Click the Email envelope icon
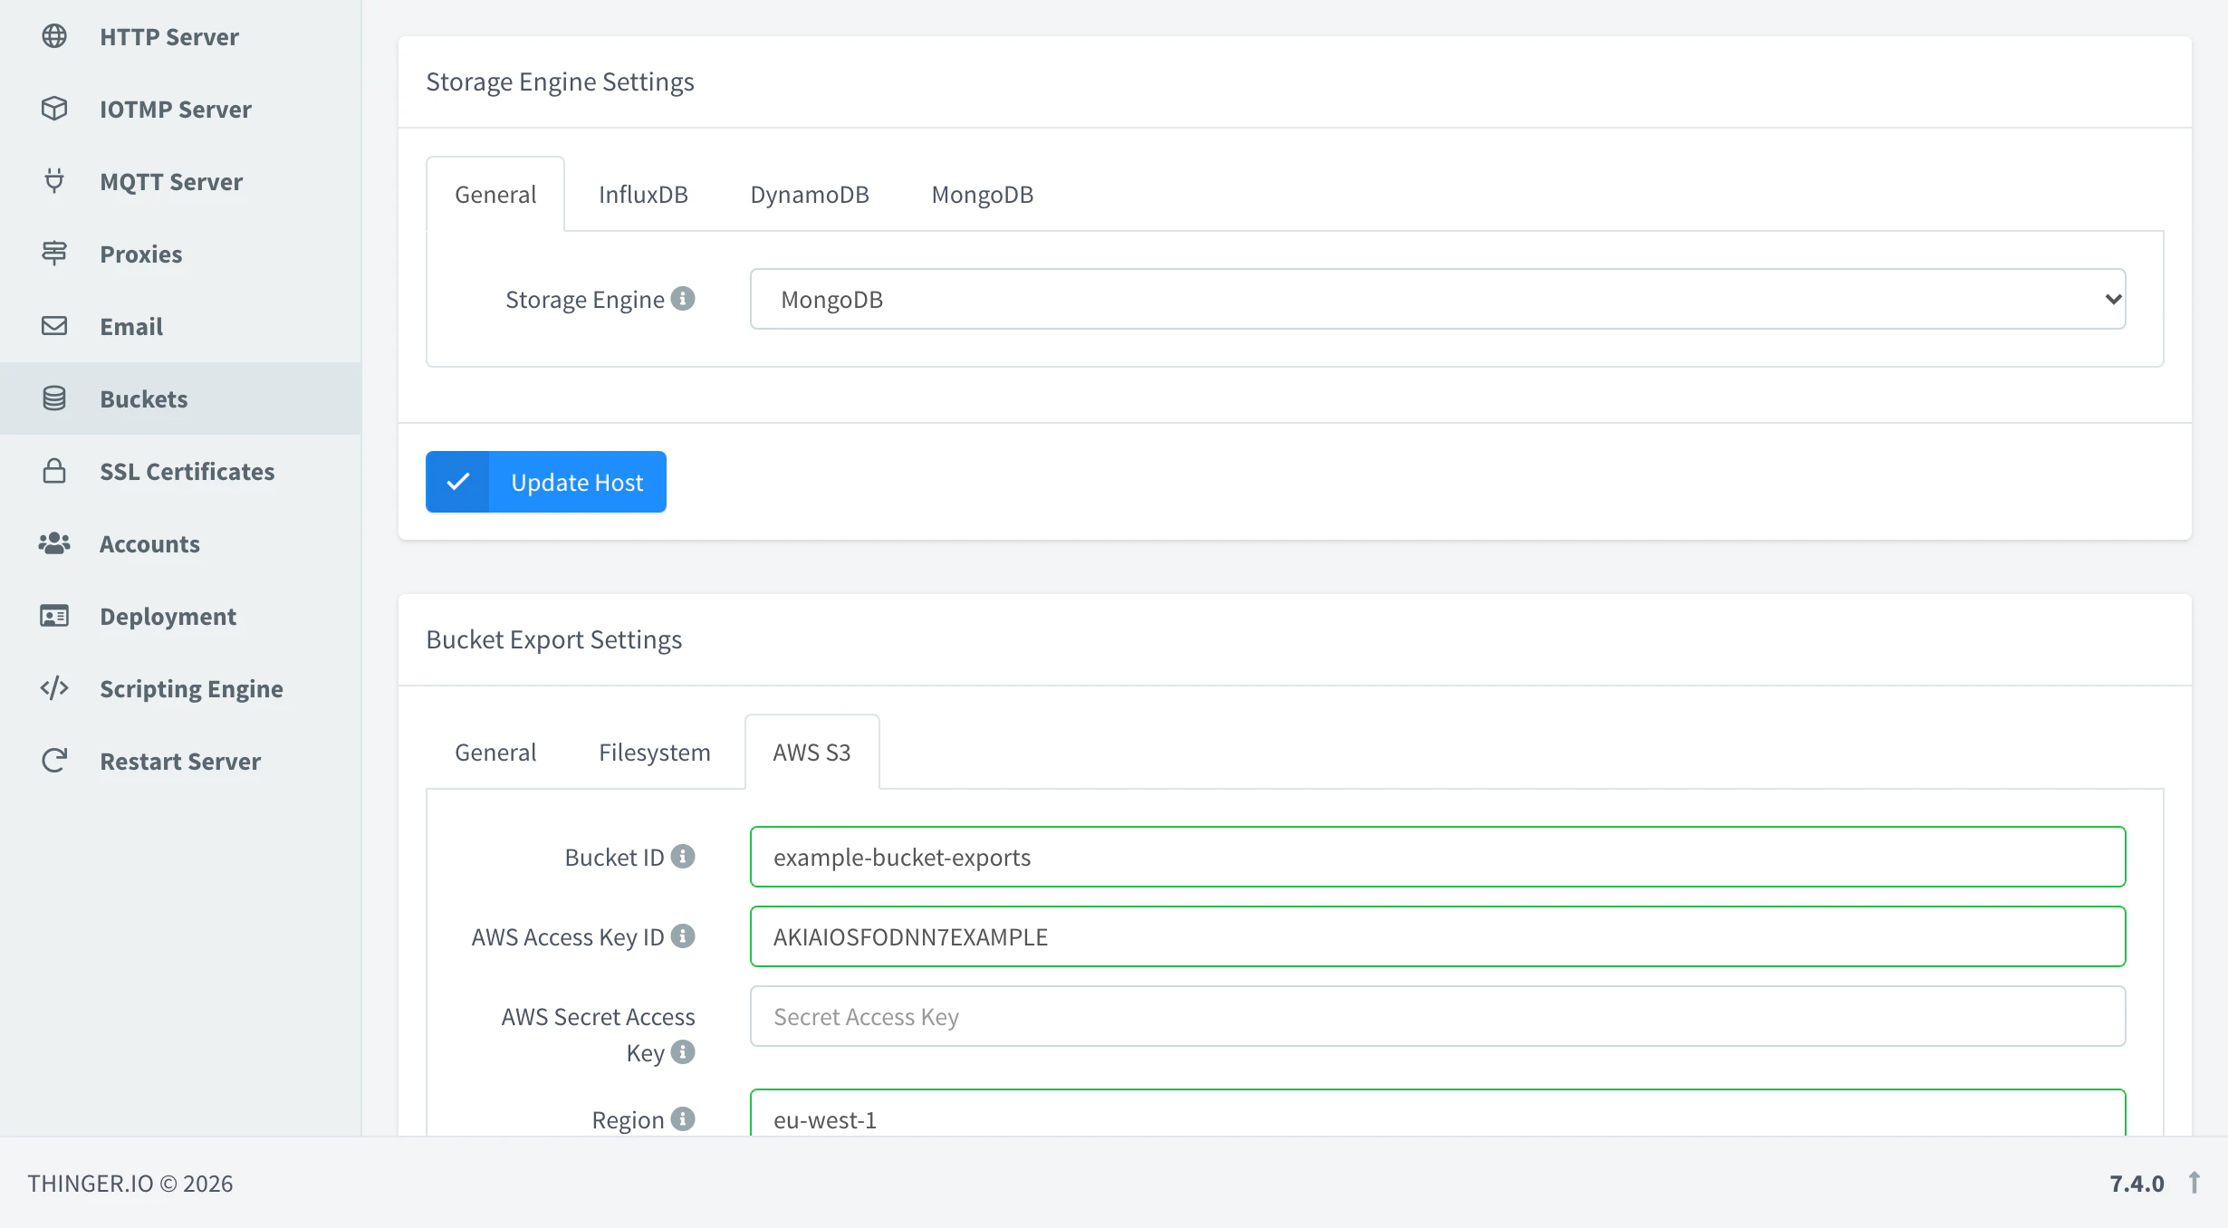2228x1228 pixels. [54, 326]
